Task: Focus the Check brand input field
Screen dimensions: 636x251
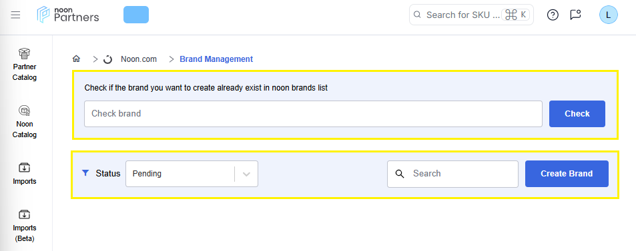Action: (313, 114)
